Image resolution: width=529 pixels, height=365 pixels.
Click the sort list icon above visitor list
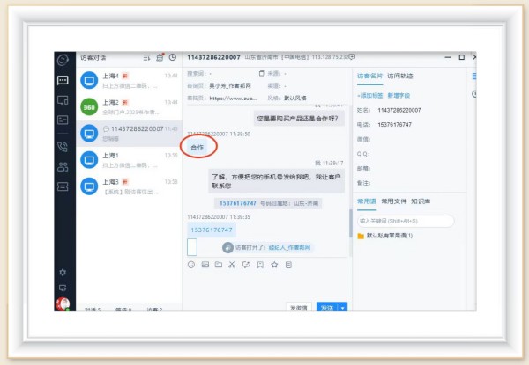146,57
